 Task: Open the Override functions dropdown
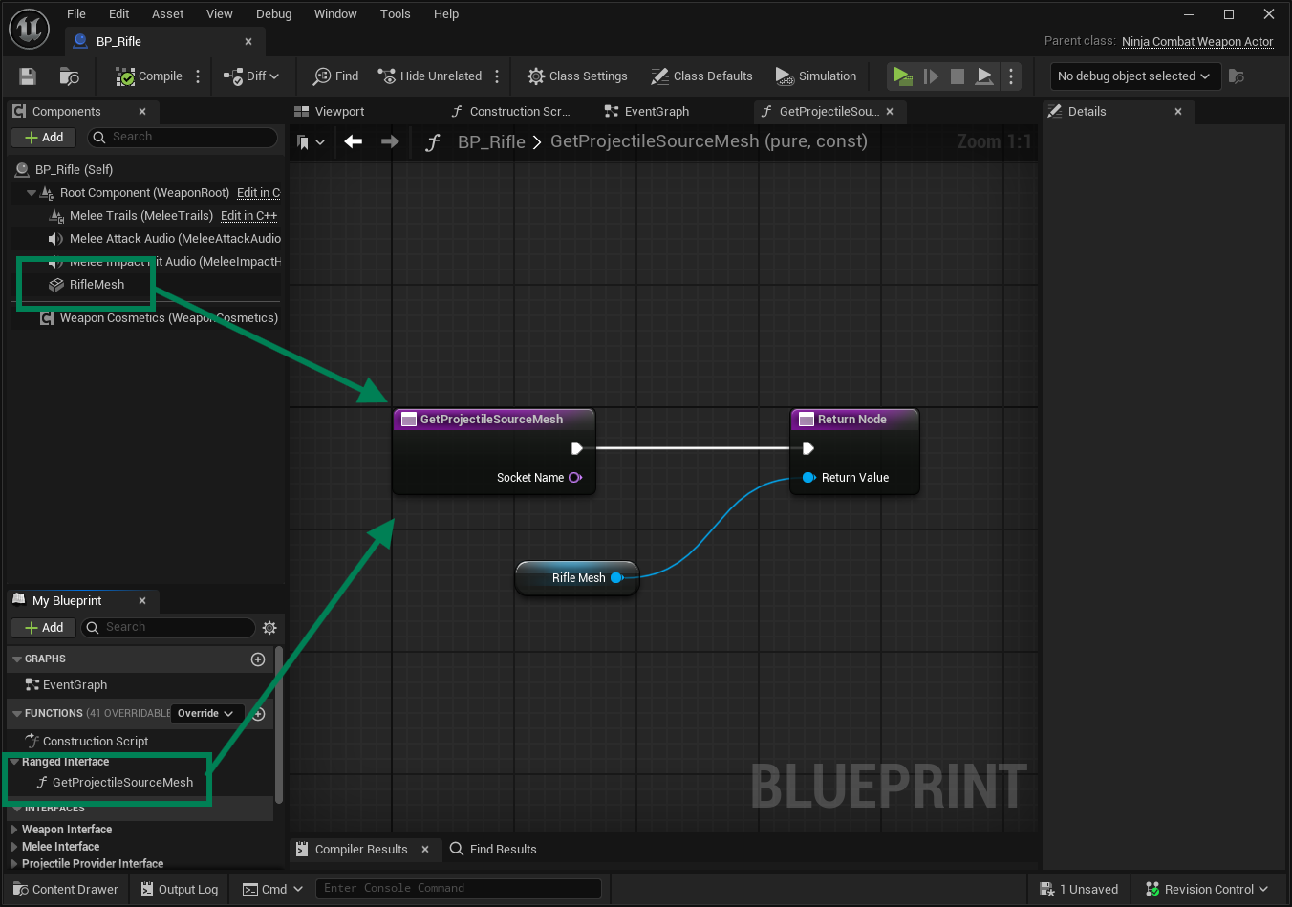click(x=205, y=714)
